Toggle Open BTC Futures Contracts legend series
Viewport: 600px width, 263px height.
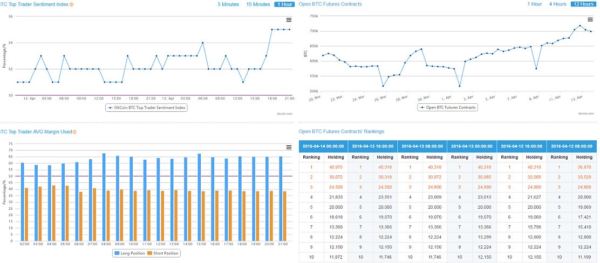point(448,108)
